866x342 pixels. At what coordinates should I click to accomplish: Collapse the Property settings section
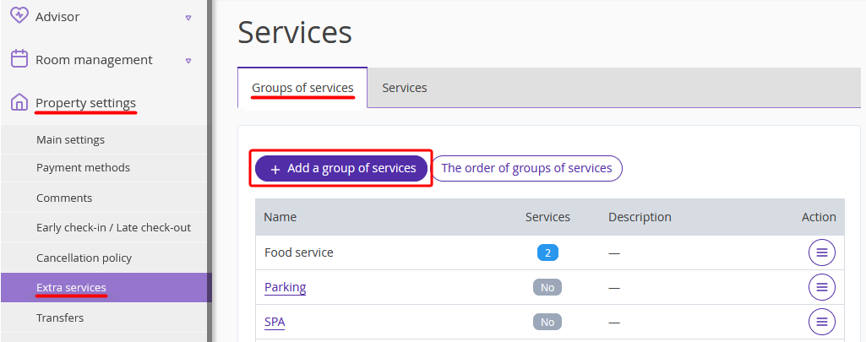[x=85, y=103]
